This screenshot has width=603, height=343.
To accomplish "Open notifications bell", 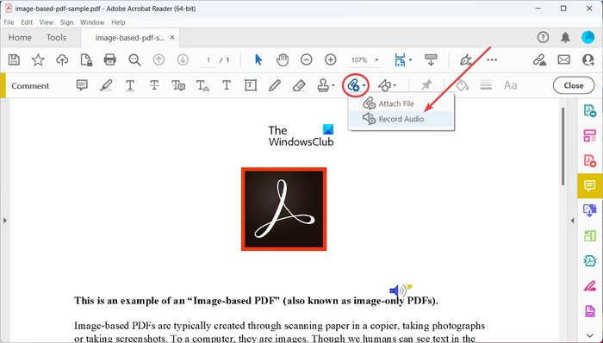I will (565, 37).
